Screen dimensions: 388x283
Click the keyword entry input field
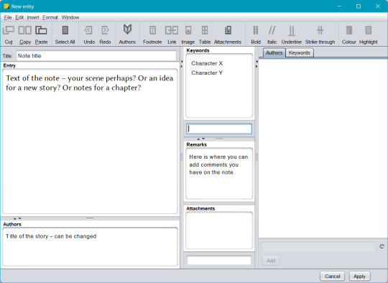[x=219, y=129]
